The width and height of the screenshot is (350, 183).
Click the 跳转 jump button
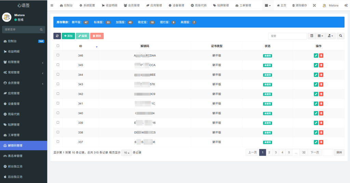pyautogui.click(x=339, y=153)
